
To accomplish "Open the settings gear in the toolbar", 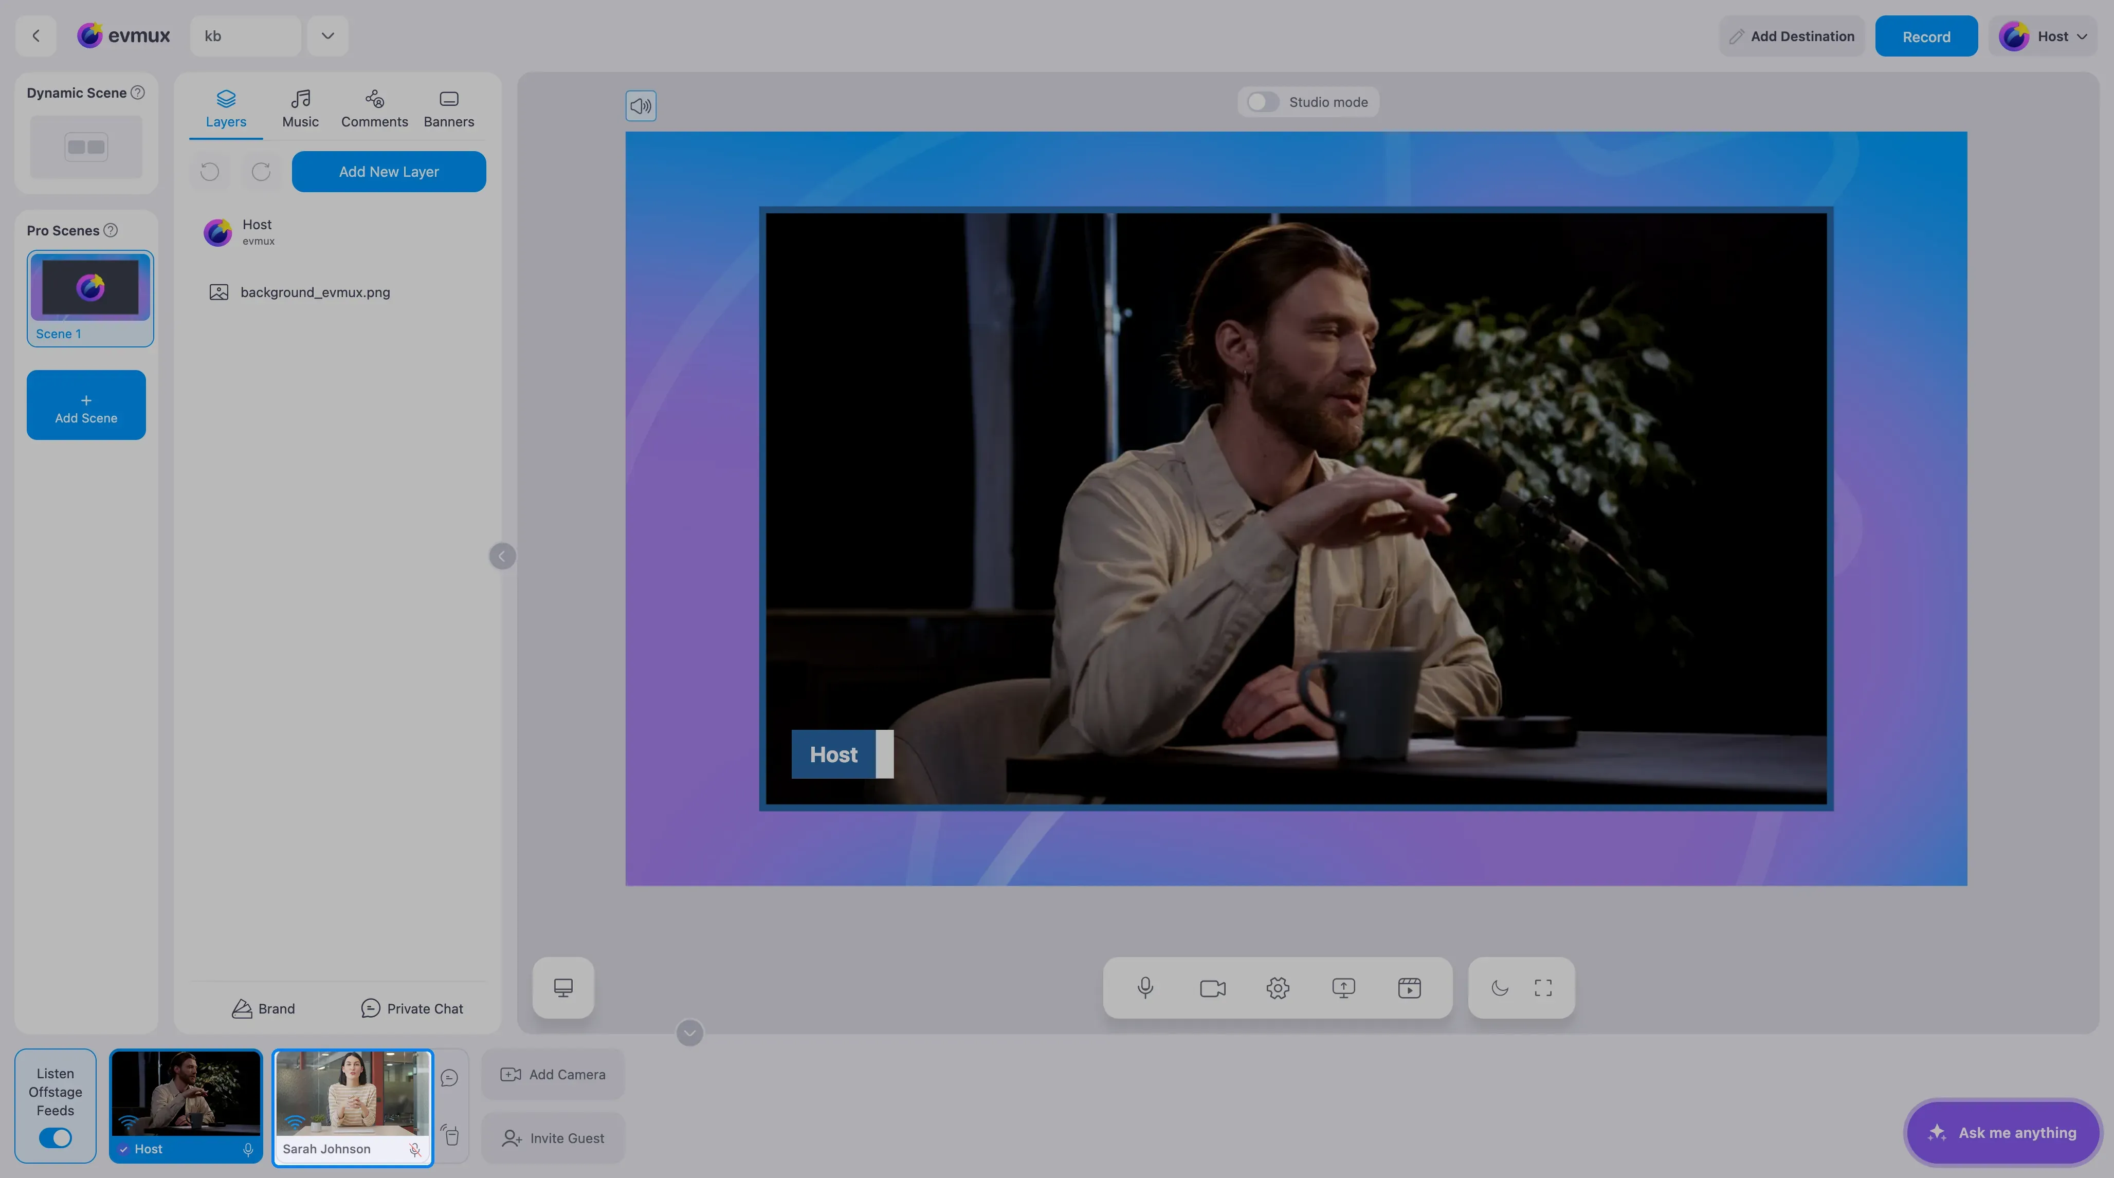I will pyautogui.click(x=1278, y=988).
